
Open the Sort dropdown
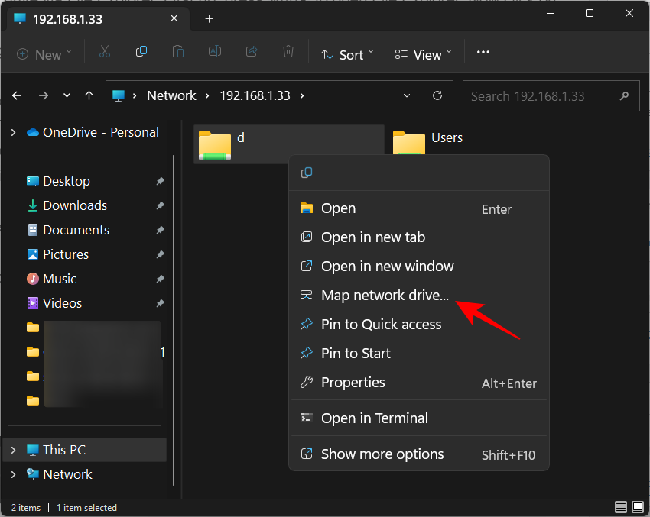click(x=347, y=54)
